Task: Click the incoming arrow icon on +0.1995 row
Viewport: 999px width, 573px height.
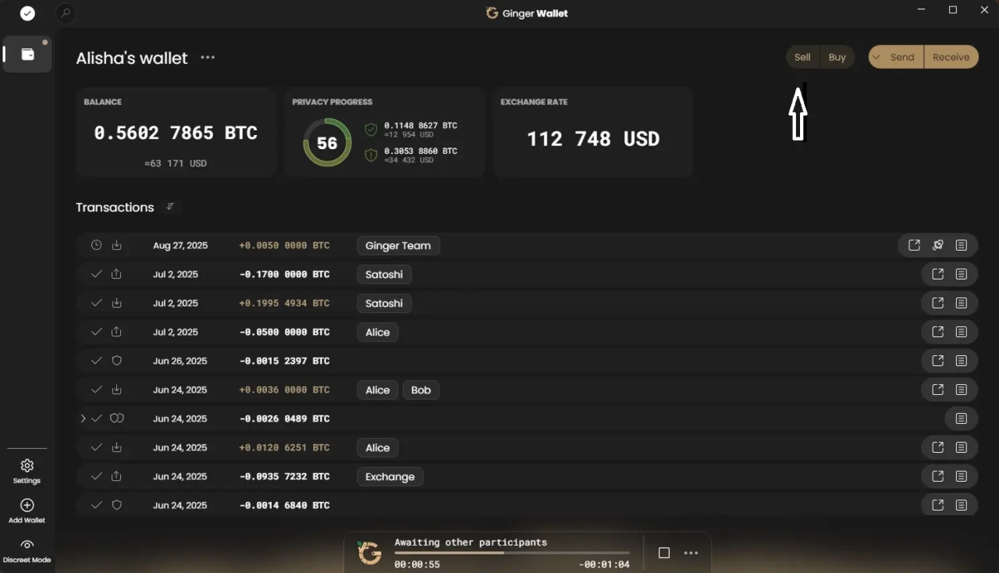Action: coord(117,303)
